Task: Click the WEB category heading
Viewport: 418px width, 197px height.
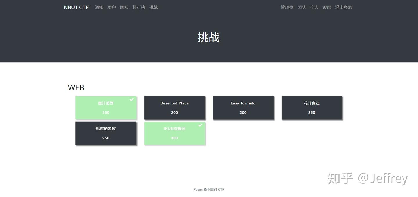Action: (x=75, y=87)
